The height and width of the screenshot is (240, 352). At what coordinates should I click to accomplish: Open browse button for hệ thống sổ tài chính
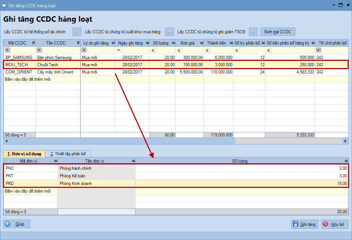point(77,32)
